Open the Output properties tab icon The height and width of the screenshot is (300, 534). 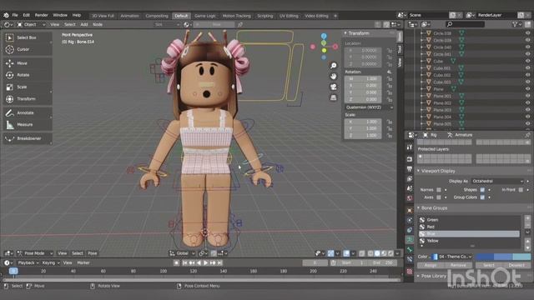[x=410, y=169]
